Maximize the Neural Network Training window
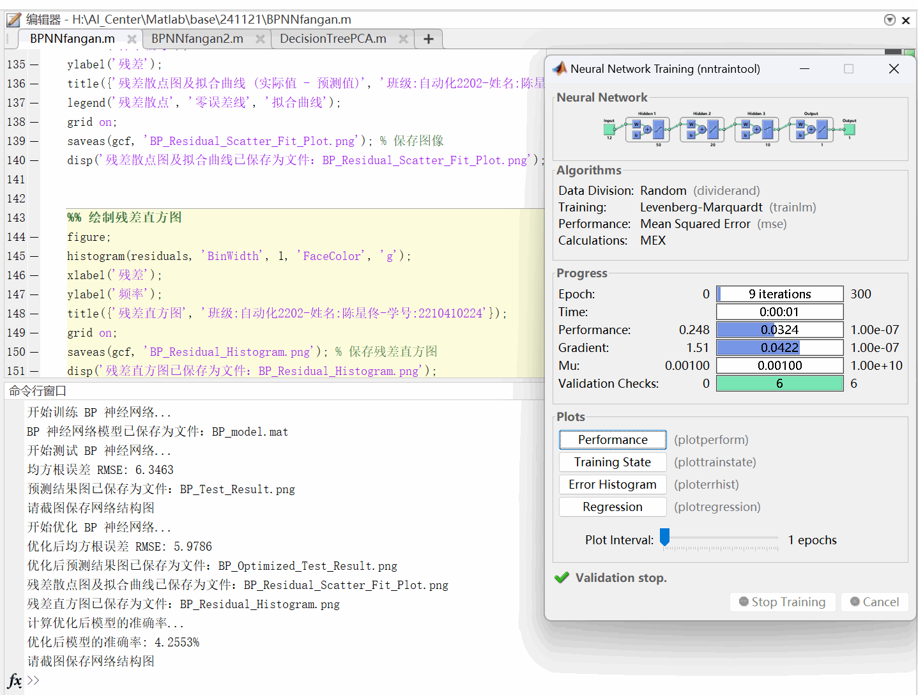This screenshot has height=695, width=918. [x=848, y=68]
